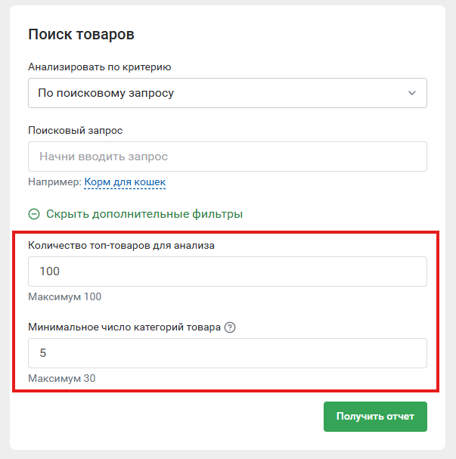456x459 pixels.
Task: Click the minus-circle collapse icon
Action: (34, 214)
